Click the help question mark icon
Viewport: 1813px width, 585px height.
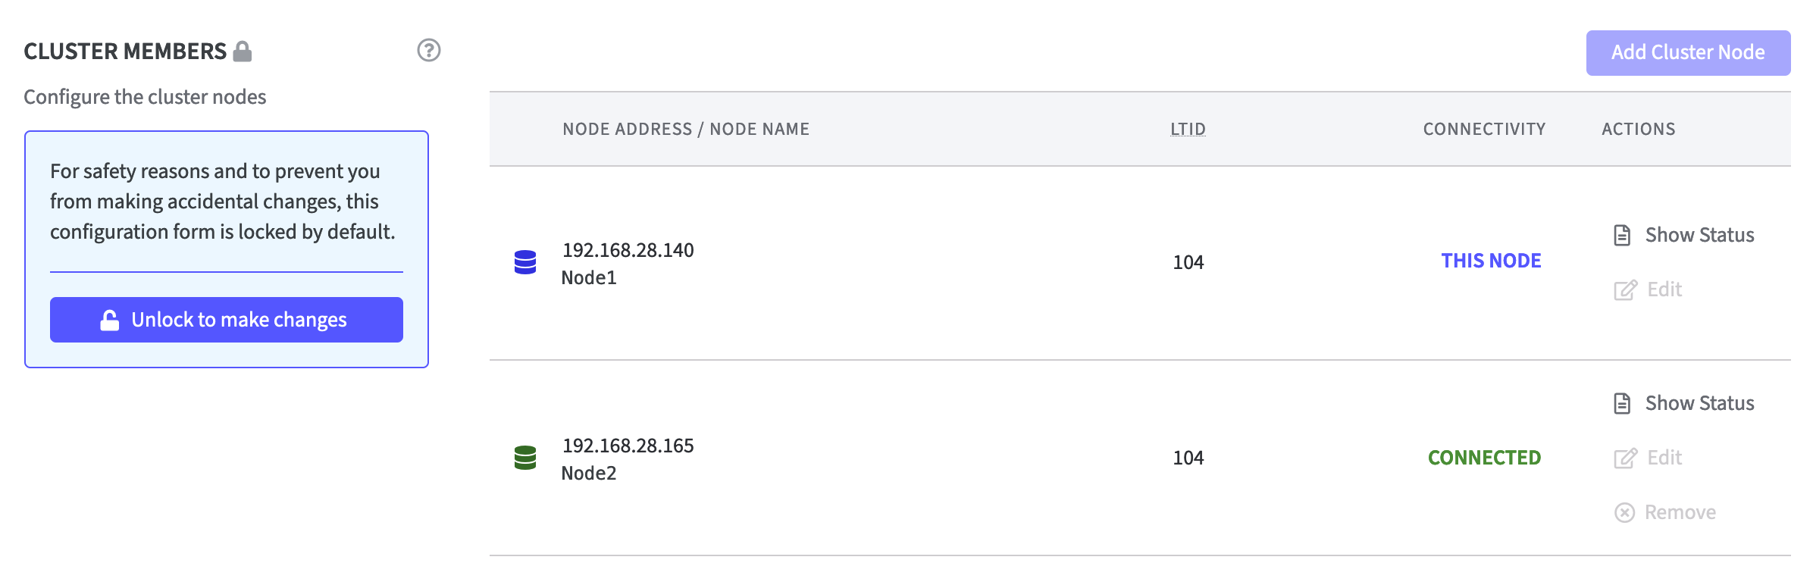[429, 50]
